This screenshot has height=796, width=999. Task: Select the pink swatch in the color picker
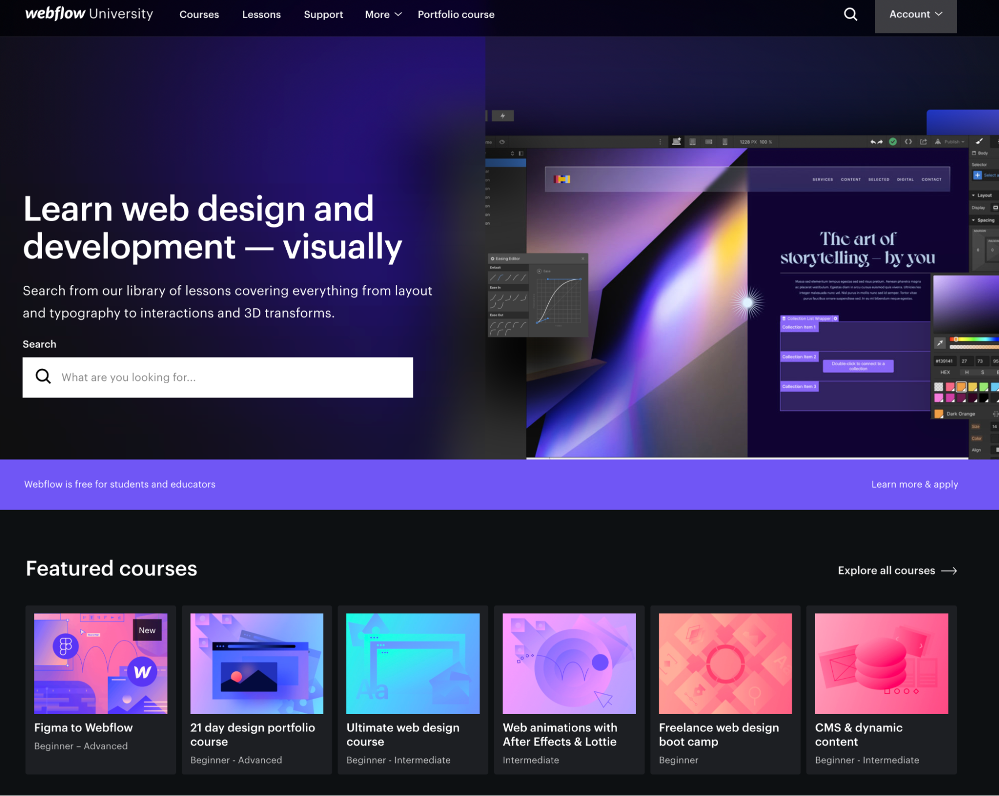tap(950, 386)
